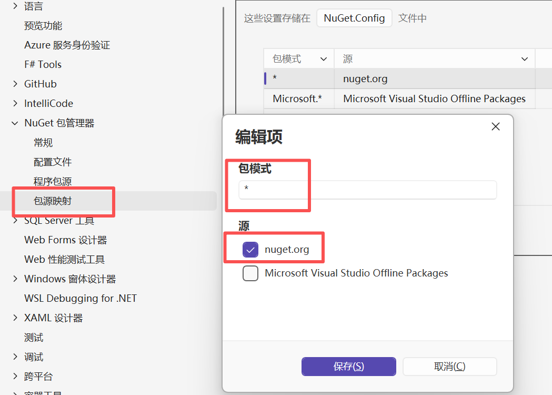Expand the GitHub tree node
The height and width of the screenshot is (395, 552).
tap(15, 84)
